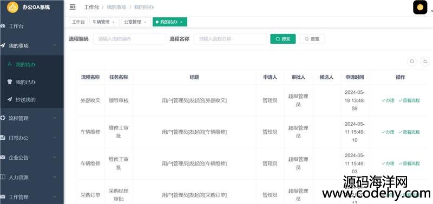Click 查看流程 for the 外部收文 row
Viewport: 433px width, 204px height.
(x=409, y=100)
